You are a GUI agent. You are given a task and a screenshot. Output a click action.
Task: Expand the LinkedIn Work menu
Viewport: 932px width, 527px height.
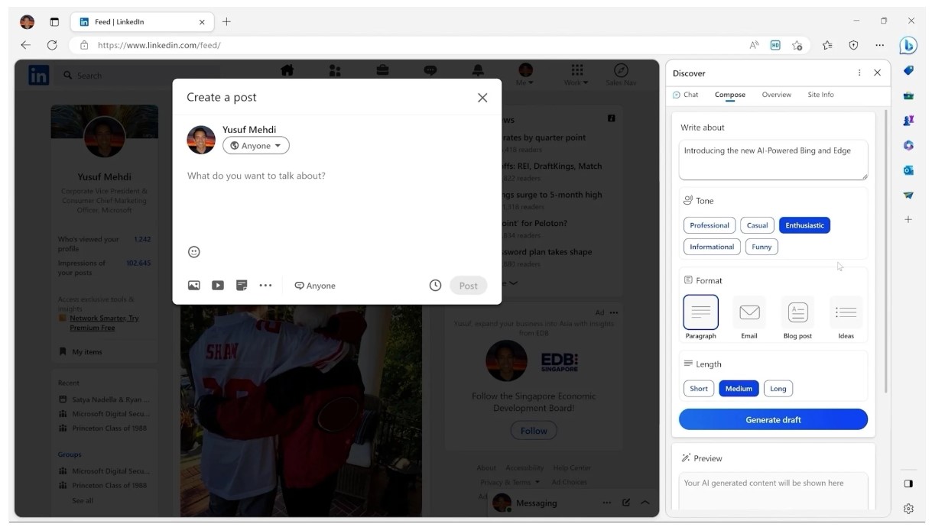576,75
